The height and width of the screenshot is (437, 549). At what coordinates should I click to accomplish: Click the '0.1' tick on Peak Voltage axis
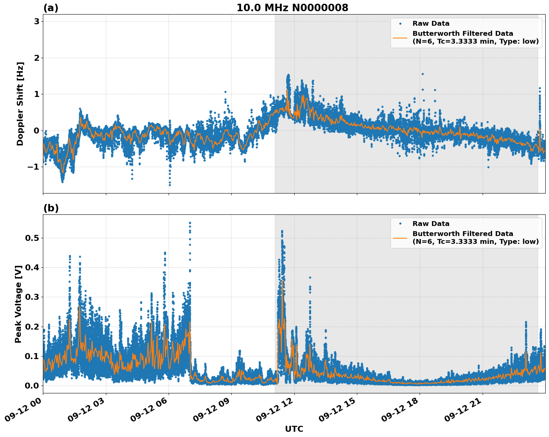[32, 356]
